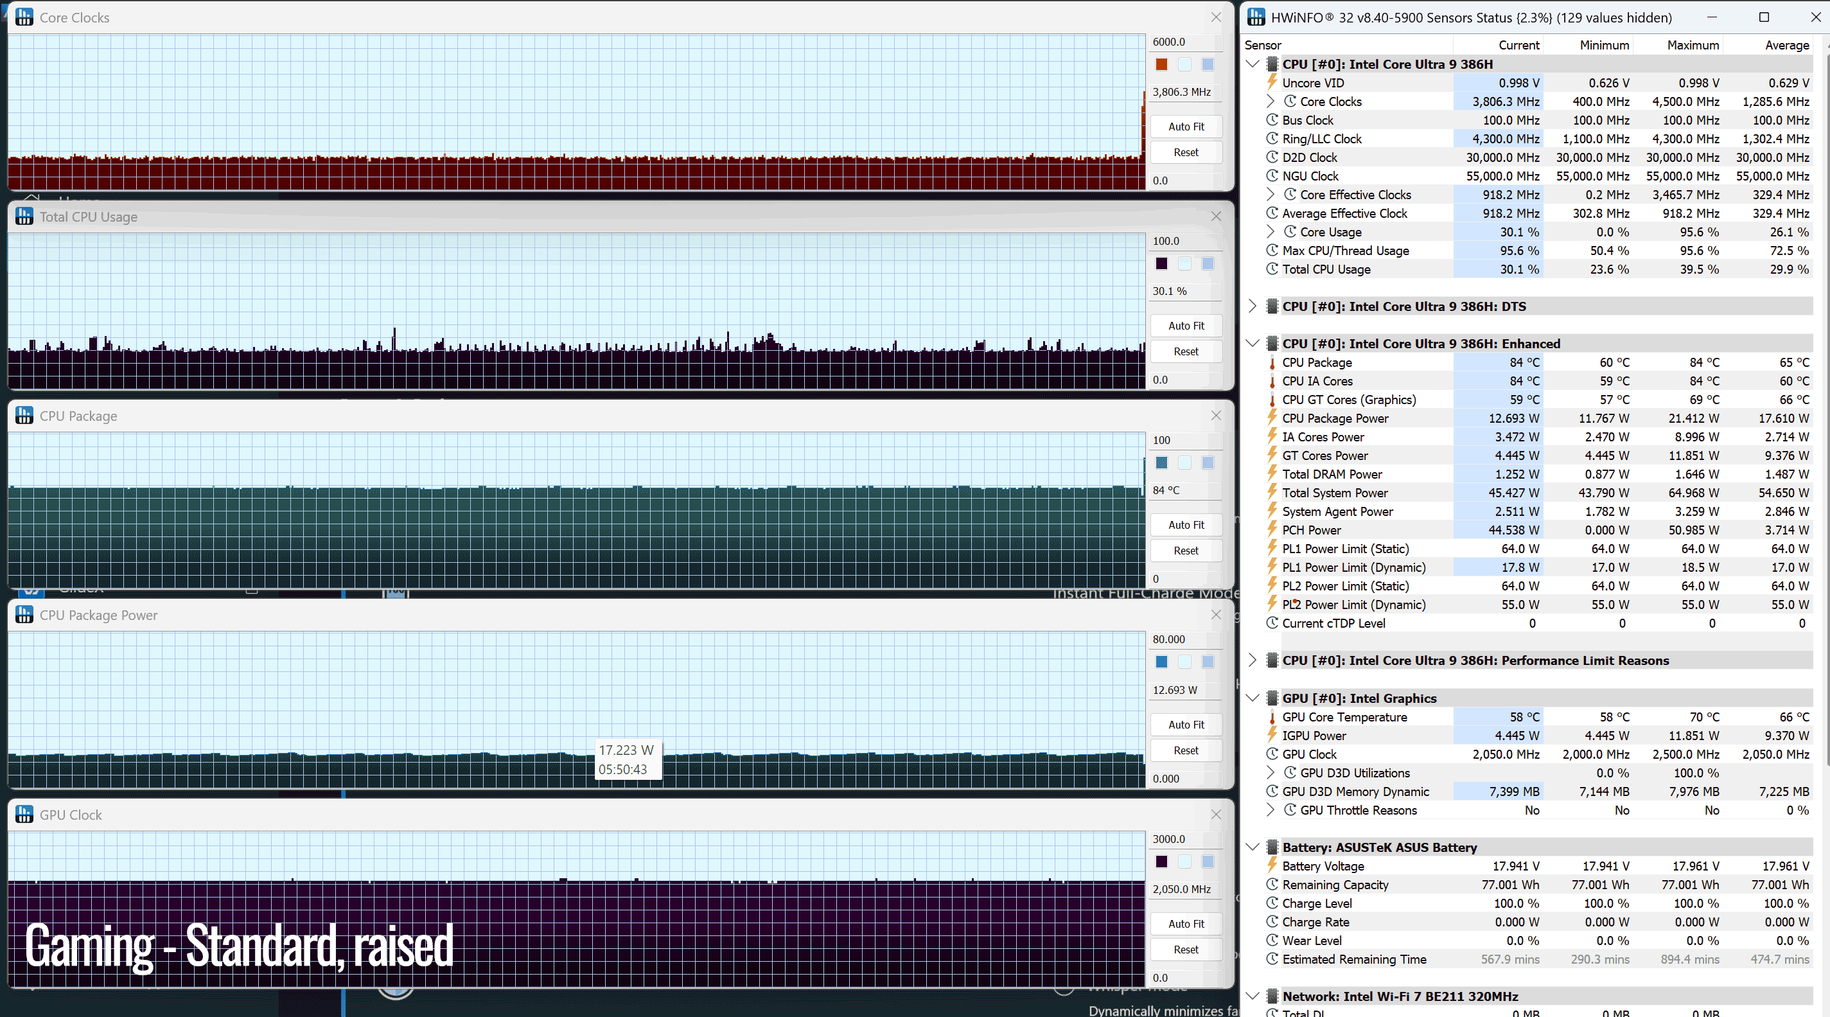Viewport: 1830px width, 1017px height.
Task: Expand the Performance Limit Reasons group
Action: click(x=1253, y=660)
